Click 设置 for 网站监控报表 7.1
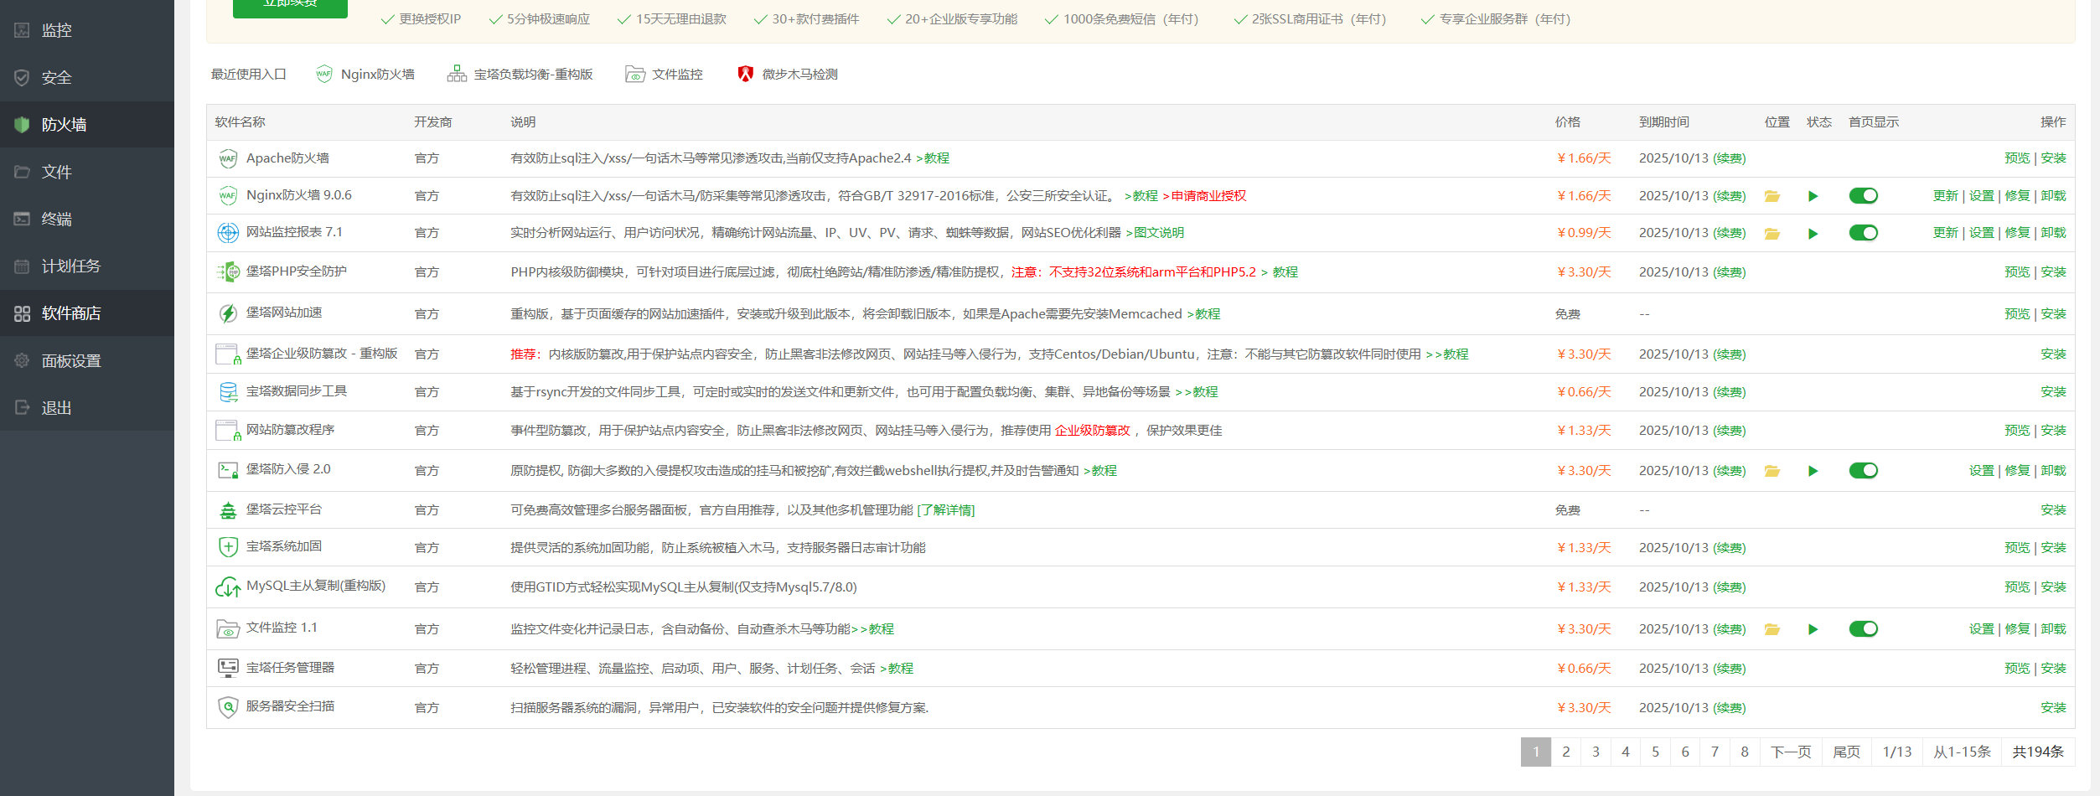 click(x=1982, y=233)
